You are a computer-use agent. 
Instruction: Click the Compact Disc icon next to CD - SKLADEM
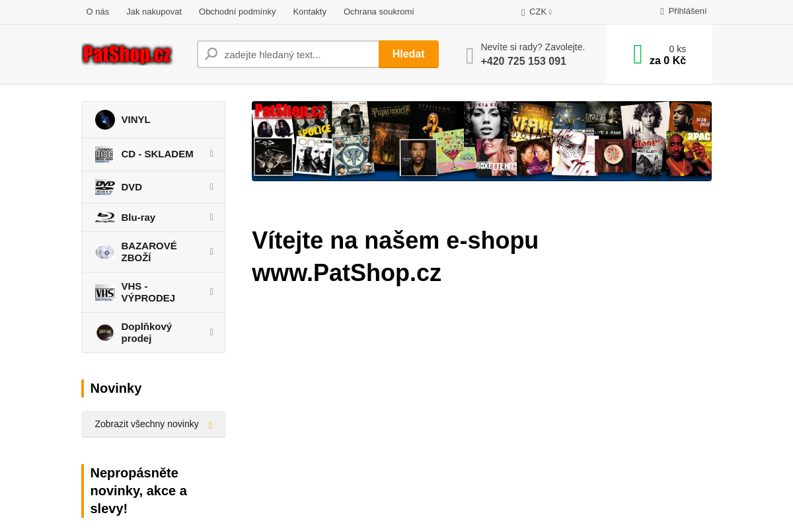(104, 154)
